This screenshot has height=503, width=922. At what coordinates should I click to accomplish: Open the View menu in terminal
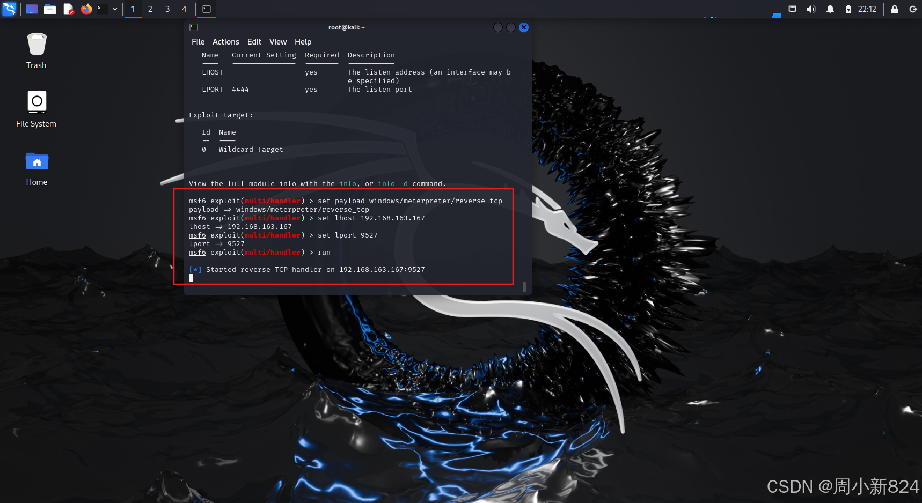pyautogui.click(x=278, y=42)
